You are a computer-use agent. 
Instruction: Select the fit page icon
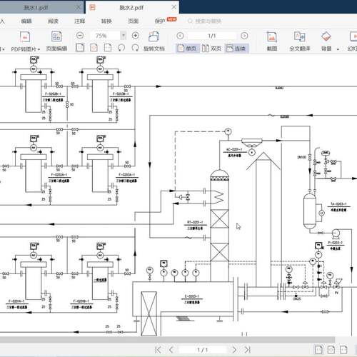point(94,48)
